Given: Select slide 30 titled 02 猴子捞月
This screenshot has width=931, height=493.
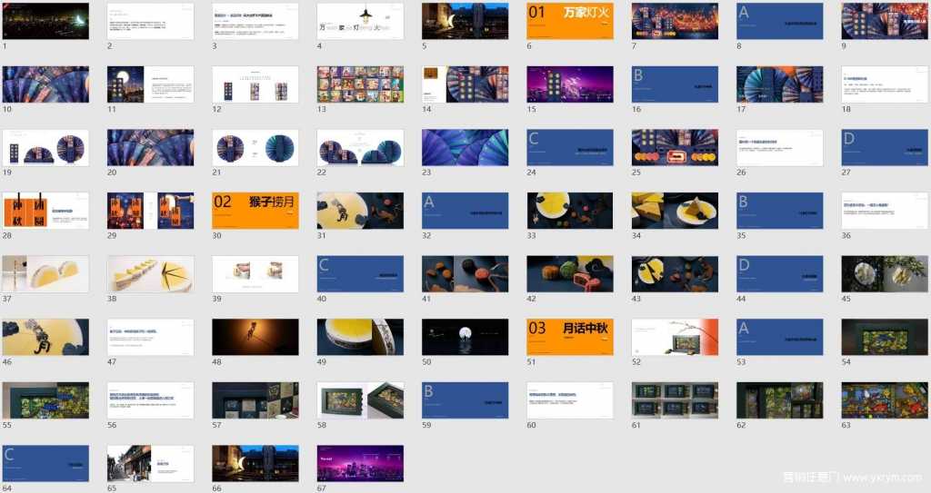Looking at the screenshot, I should (255, 210).
